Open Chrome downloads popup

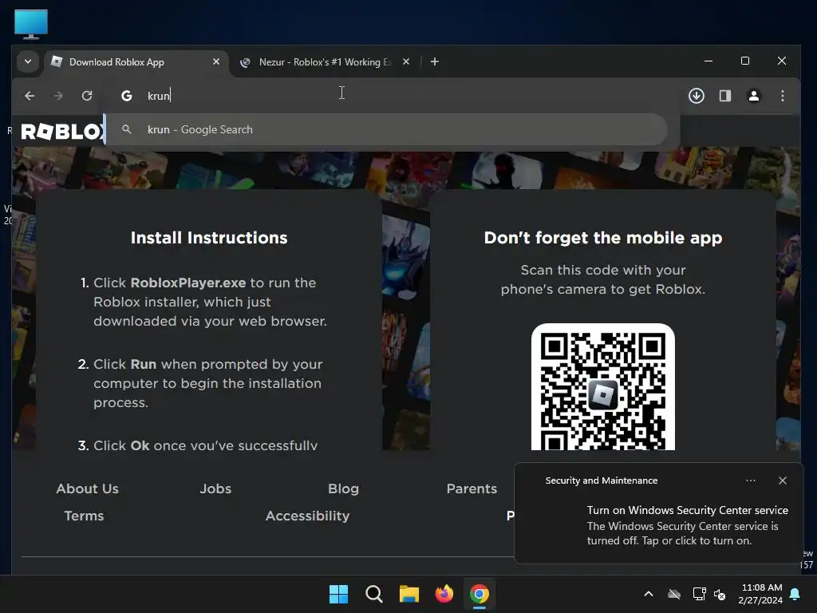tap(696, 96)
